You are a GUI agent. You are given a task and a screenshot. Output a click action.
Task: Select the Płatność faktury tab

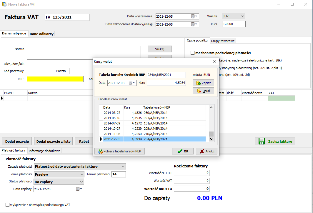pyautogui.click(x=14, y=150)
